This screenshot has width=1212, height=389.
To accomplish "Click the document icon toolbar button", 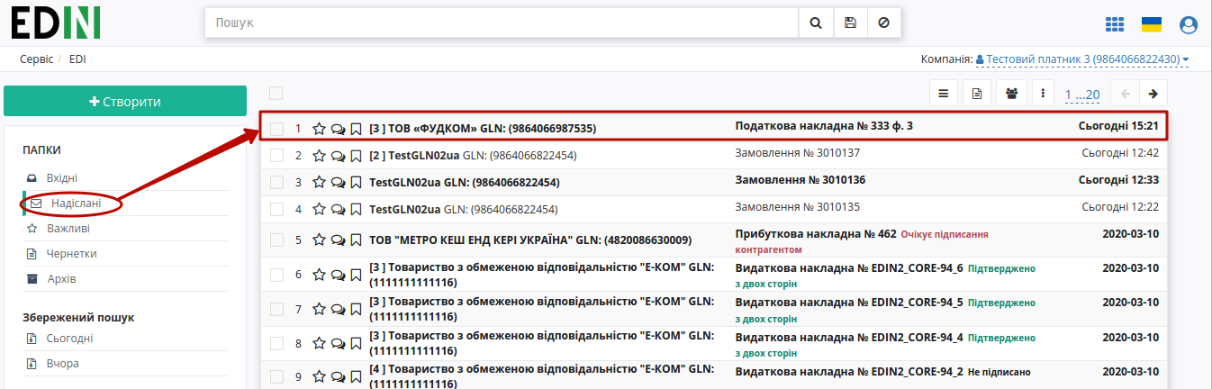I will coord(977,93).
